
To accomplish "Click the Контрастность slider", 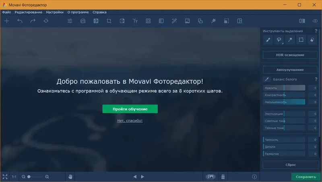I will tap(284, 95).
